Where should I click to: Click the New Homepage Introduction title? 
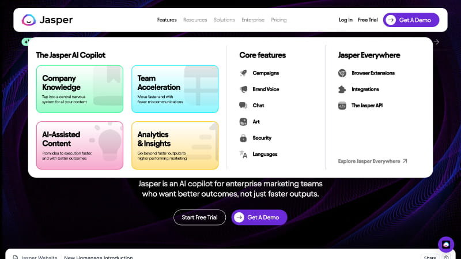98,257
